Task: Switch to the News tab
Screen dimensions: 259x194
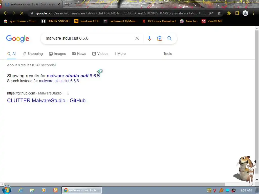Action: tap(79, 54)
